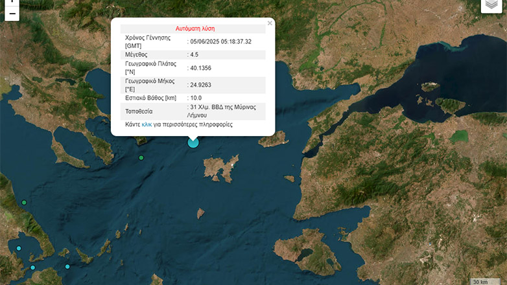The width and height of the screenshot is (507, 285).
Task: Click the magnitude value 4.5
Action: pyautogui.click(x=195, y=54)
